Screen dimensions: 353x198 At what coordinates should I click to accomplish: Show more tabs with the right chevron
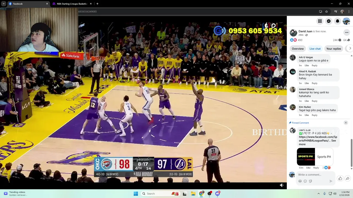350,48
